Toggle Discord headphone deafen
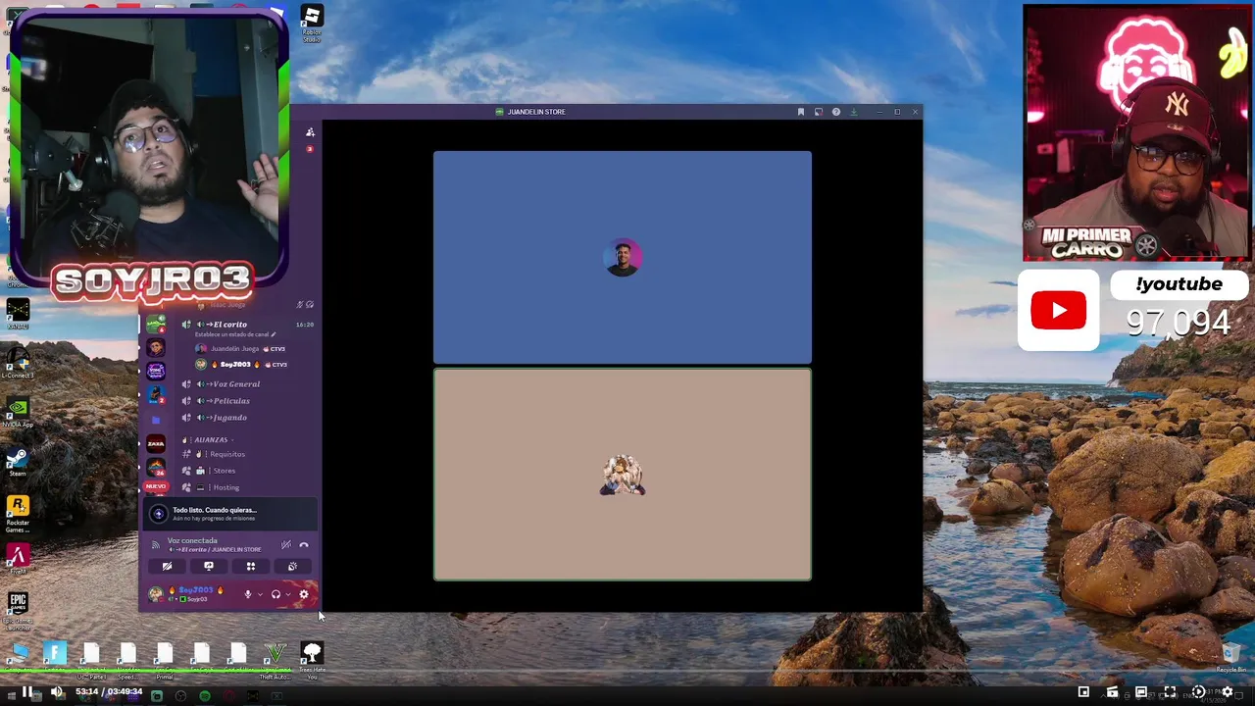1255x706 pixels. (x=276, y=594)
